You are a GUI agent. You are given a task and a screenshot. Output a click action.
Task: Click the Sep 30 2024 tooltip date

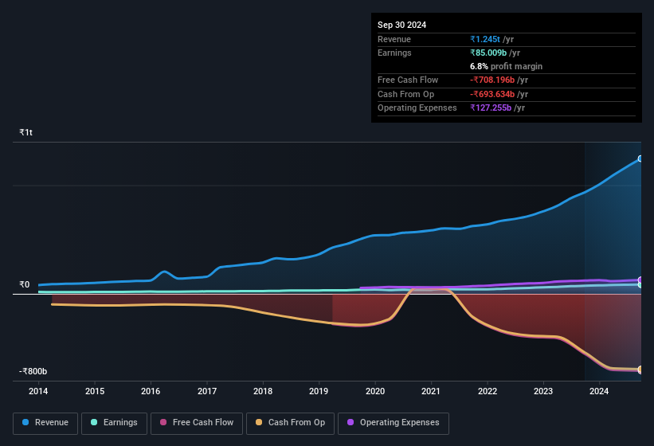tap(402, 25)
